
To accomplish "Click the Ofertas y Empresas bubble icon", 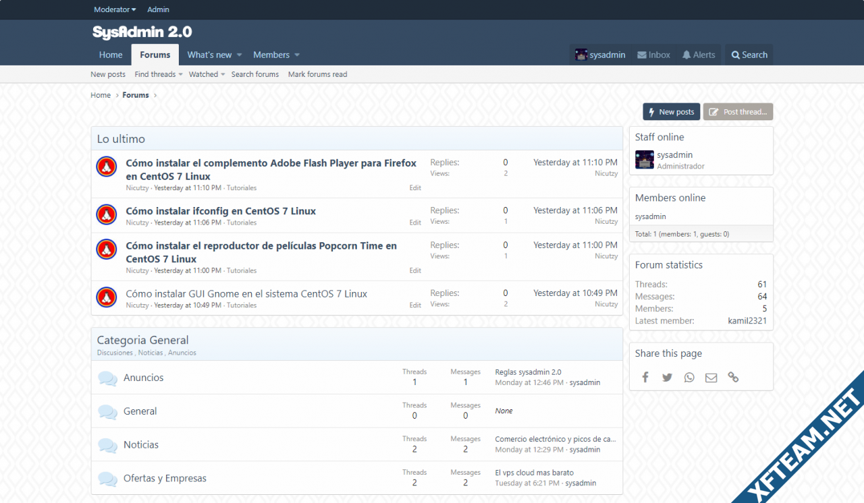I will pos(107,479).
